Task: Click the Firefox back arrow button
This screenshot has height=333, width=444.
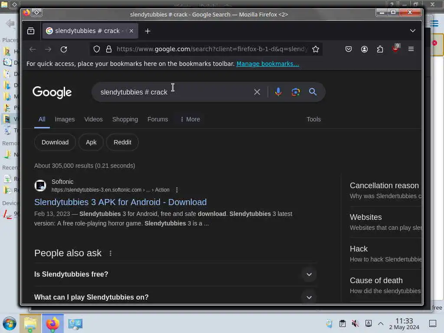Action: click(x=33, y=49)
